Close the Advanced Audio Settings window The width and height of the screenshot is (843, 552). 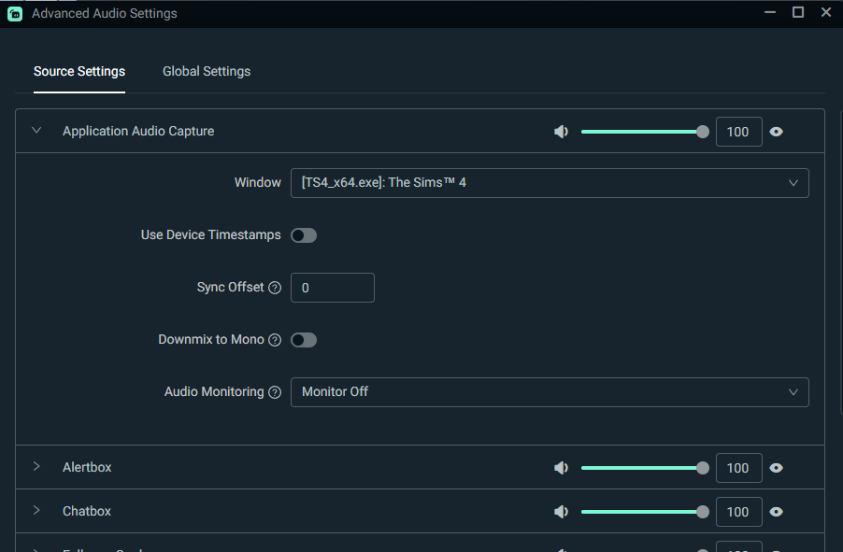(x=826, y=12)
